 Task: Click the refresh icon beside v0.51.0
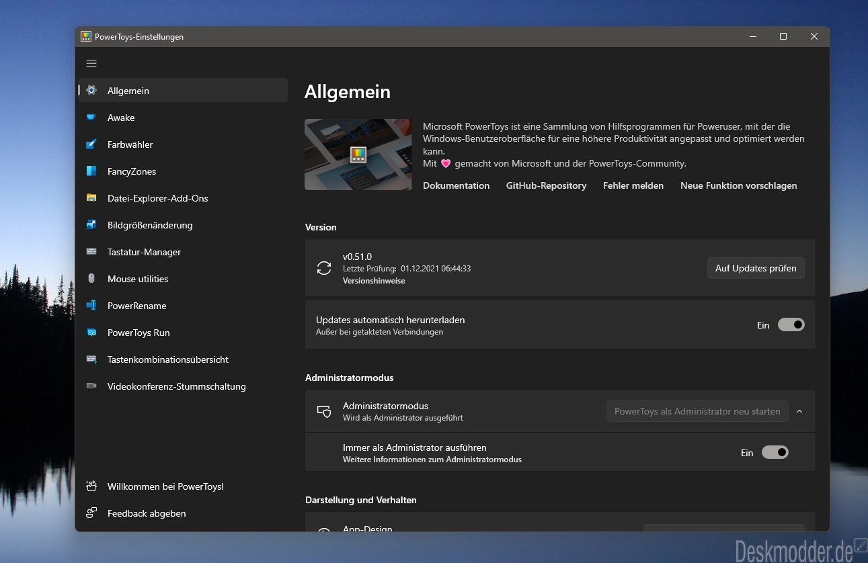pos(324,268)
